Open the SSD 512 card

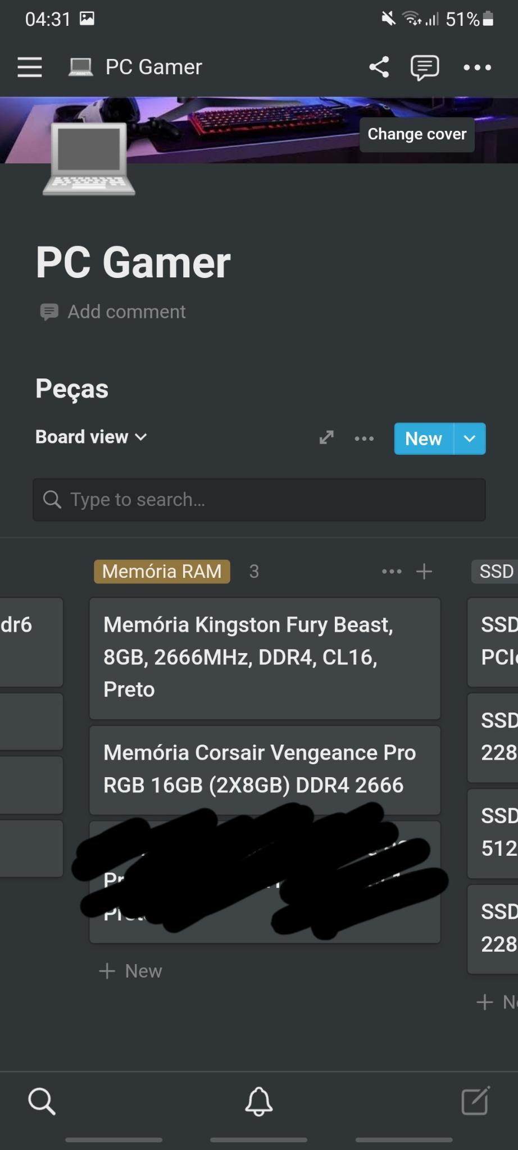(x=493, y=833)
